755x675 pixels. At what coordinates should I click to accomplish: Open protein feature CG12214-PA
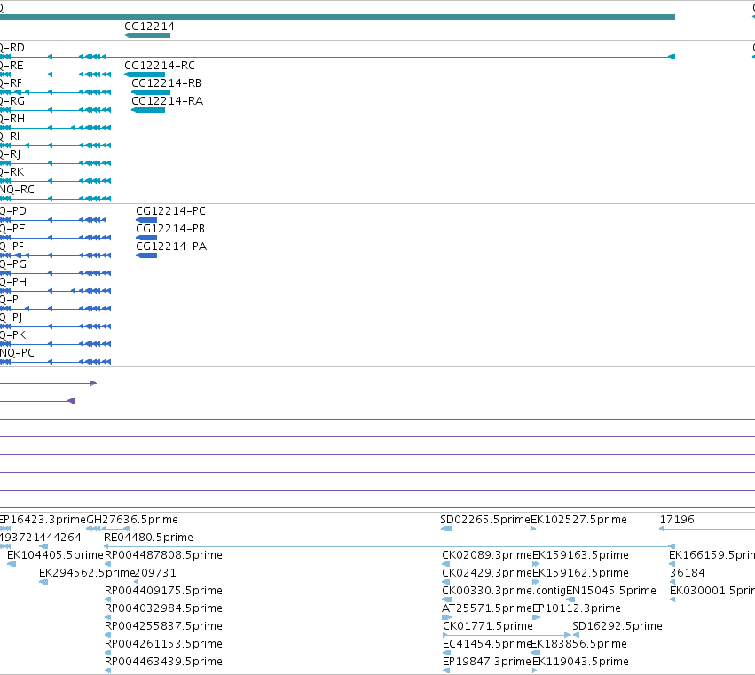pos(171,247)
